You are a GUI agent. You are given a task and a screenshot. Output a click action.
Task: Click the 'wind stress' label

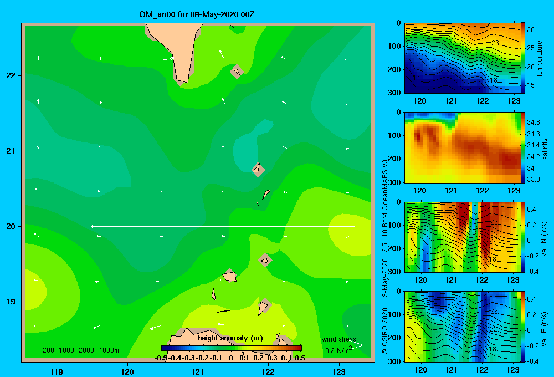(x=338, y=339)
